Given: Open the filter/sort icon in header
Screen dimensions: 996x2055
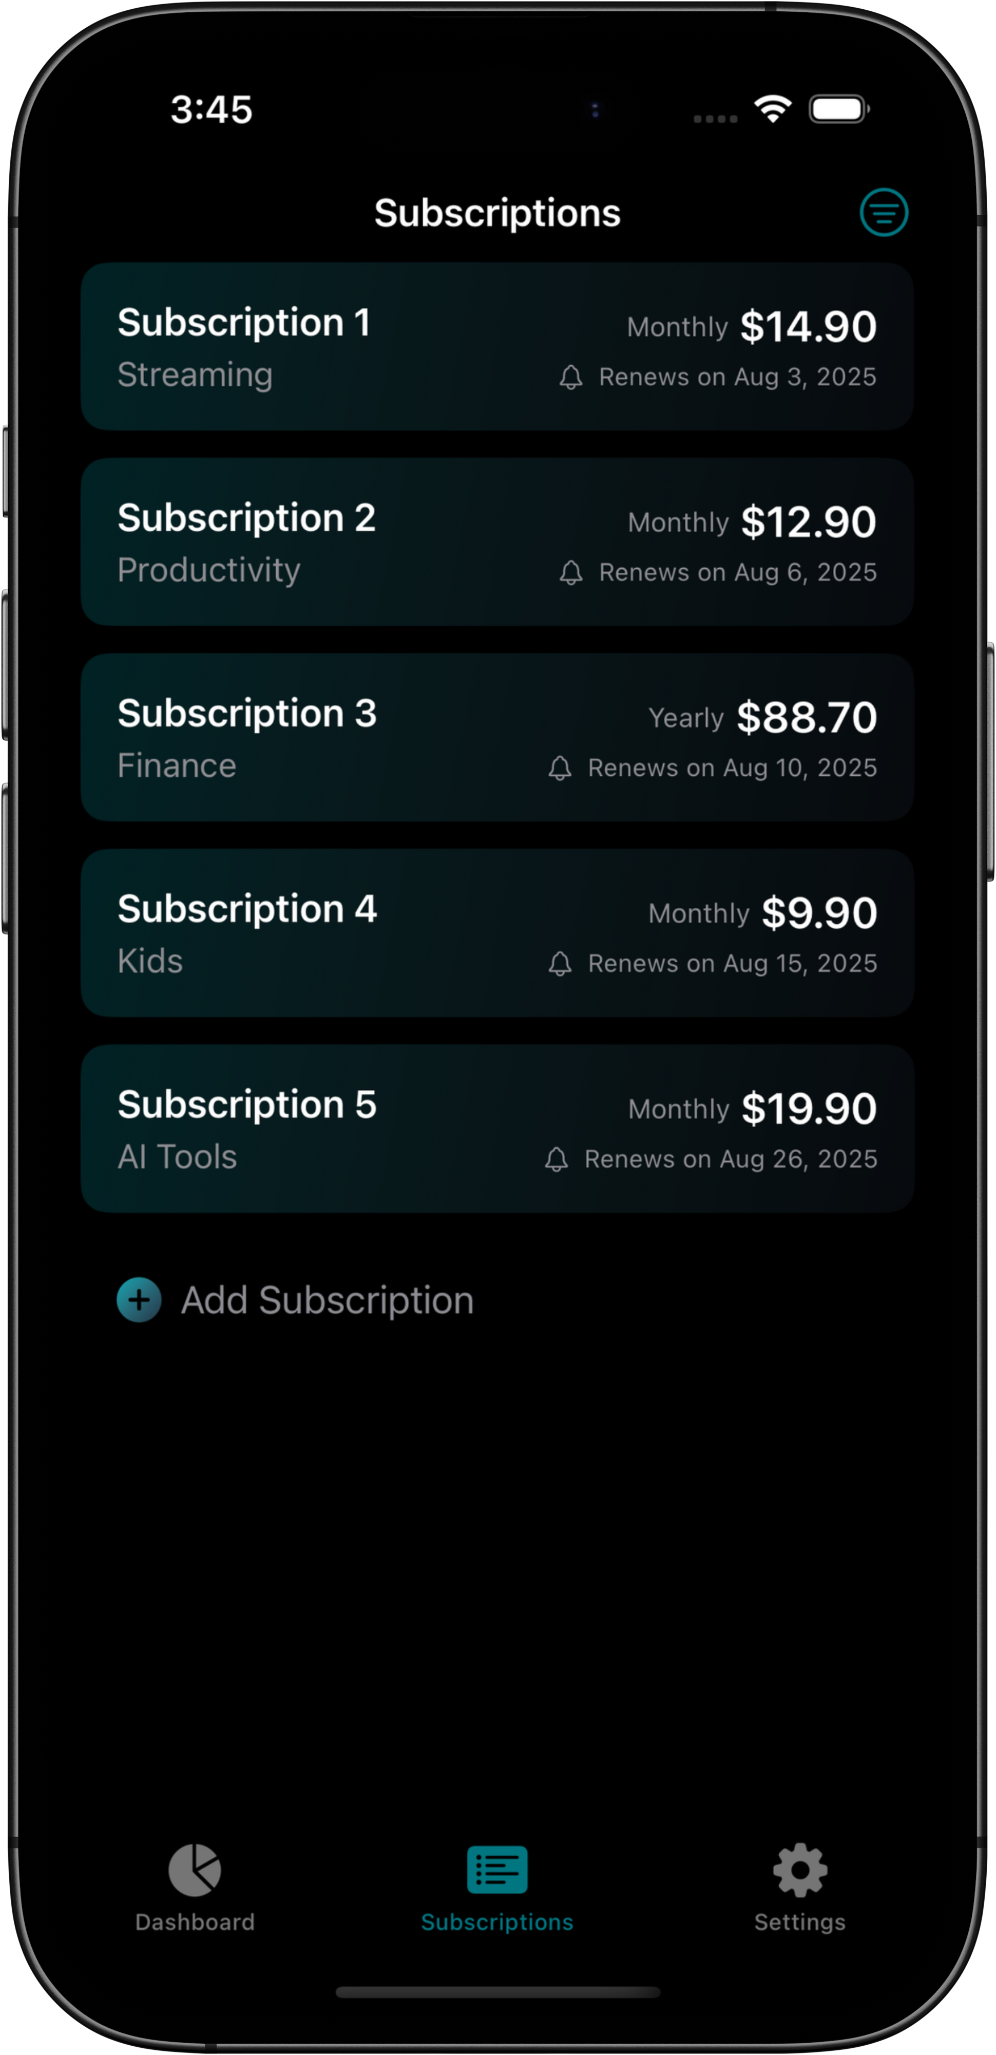Looking at the screenshot, I should 884,212.
